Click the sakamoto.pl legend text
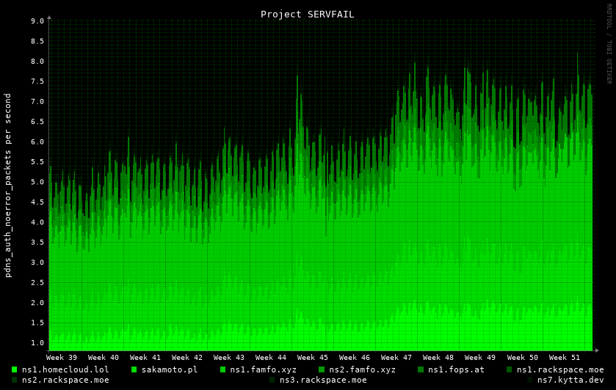Screen dimensions: 616x390 click(170, 369)
